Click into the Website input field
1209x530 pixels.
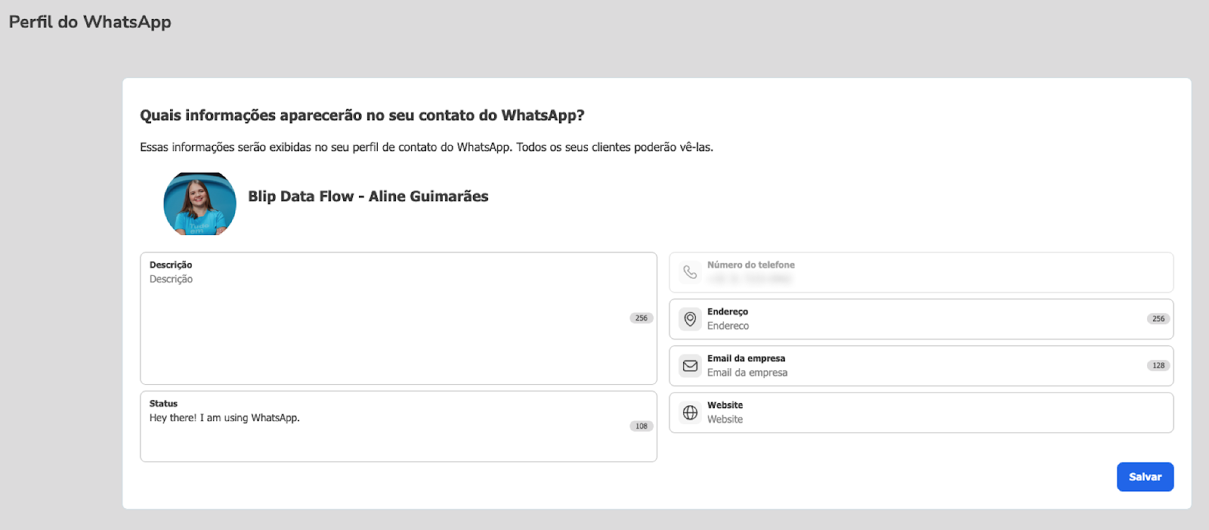click(x=921, y=413)
